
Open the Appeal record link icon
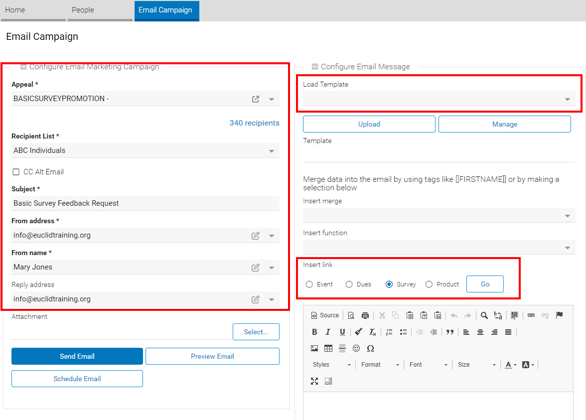[x=256, y=99]
